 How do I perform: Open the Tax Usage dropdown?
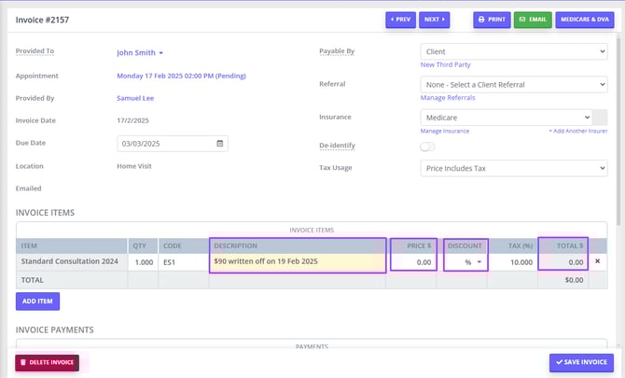coord(513,169)
